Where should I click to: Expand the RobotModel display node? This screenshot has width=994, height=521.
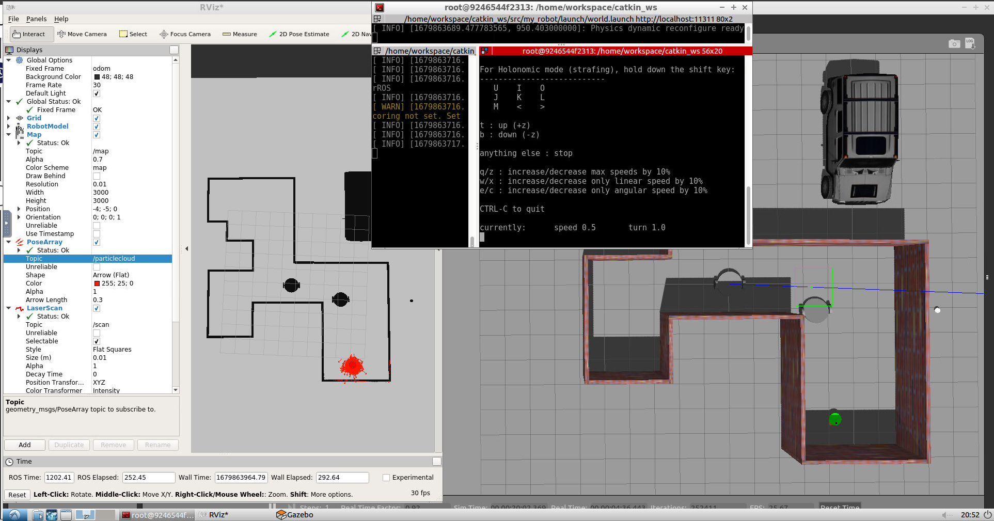coord(9,127)
